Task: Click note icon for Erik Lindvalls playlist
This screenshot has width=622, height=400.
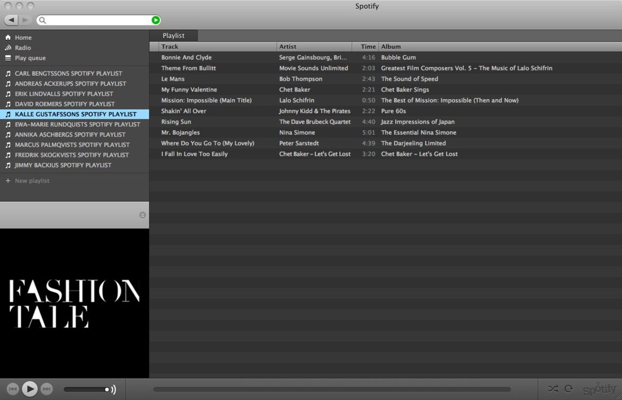Action: click(x=8, y=94)
